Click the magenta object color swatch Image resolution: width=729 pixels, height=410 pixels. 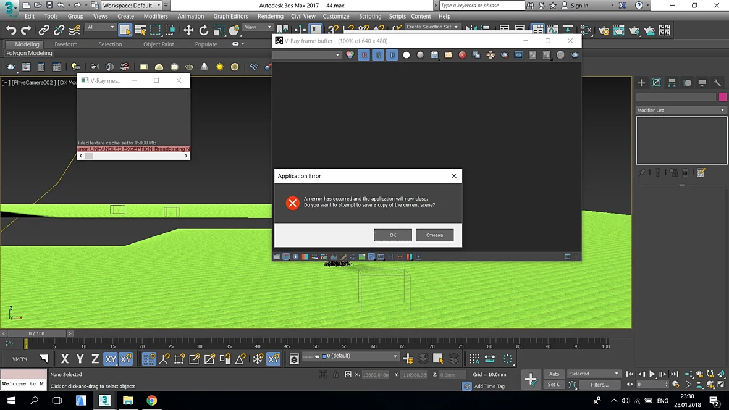722,97
